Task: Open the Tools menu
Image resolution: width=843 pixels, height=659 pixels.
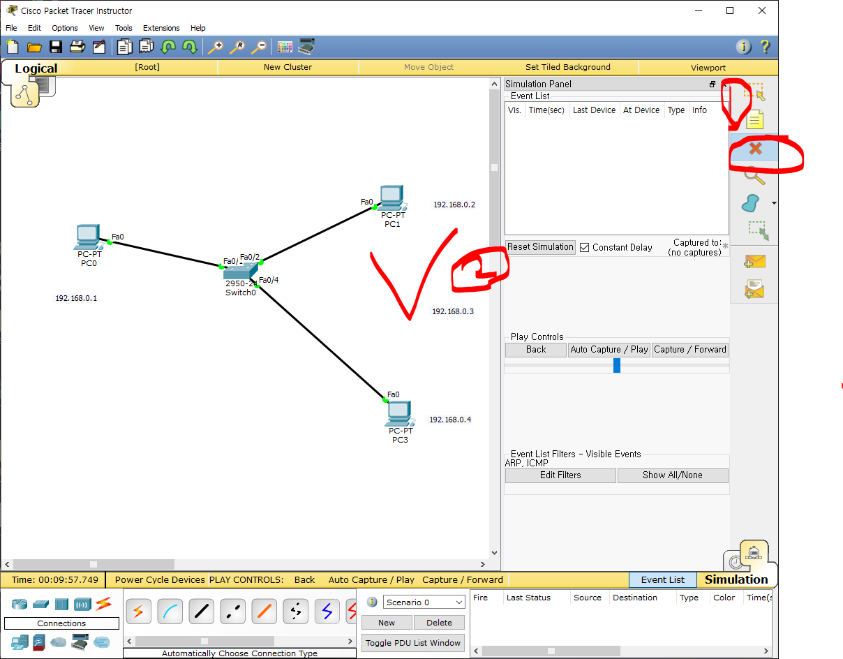Action: click(124, 28)
